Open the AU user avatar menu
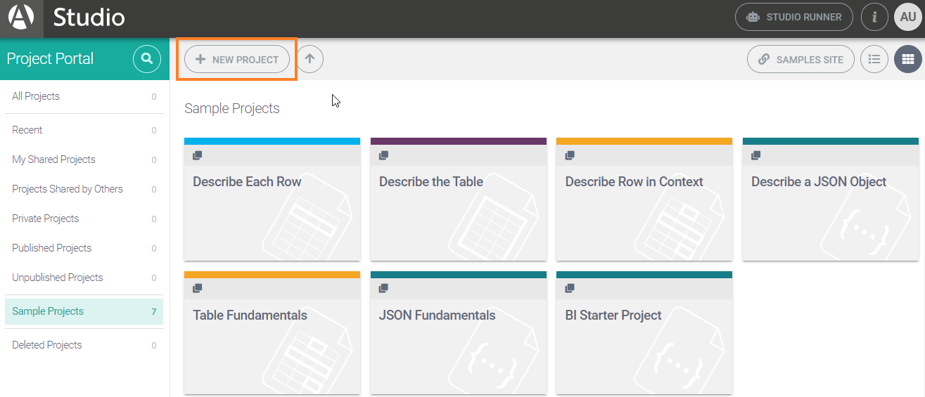Image resolution: width=925 pixels, height=397 pixels. pos(908,18)
